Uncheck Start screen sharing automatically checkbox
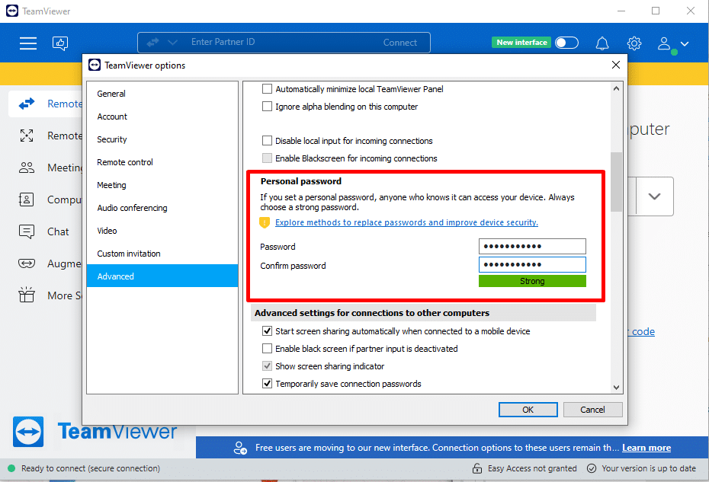The width and height of the screenshot is (709, 482). coord(268,331)
